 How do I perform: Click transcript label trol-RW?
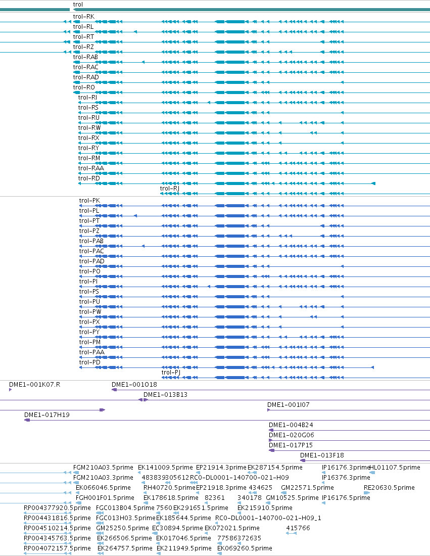point(89,128)
